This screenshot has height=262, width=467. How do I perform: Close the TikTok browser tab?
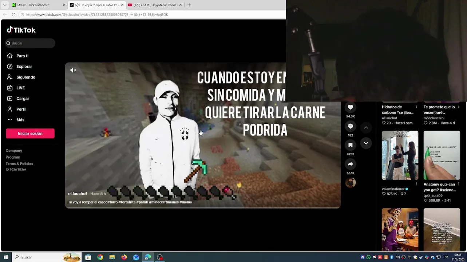[x=122, y=5]
